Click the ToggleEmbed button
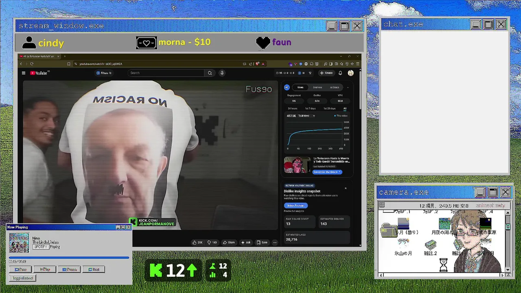The image size is (521, 293). click(22, 278)
